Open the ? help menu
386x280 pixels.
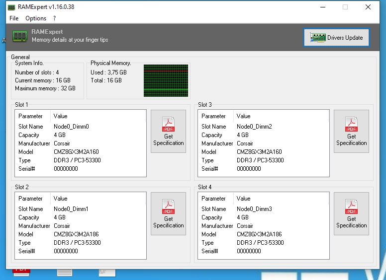(54, 18)
